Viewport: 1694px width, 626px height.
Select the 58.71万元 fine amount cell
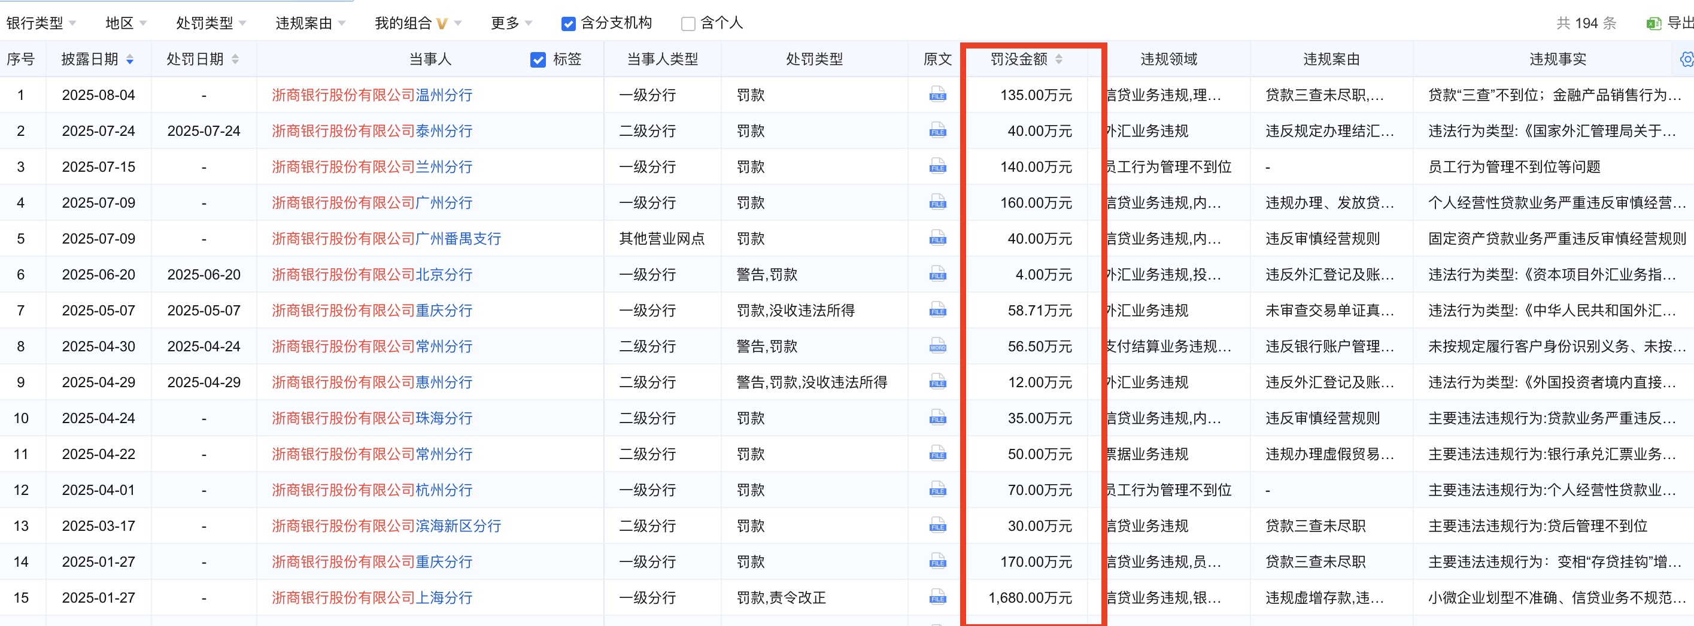pyautogui.click(x=1040, y=311)
